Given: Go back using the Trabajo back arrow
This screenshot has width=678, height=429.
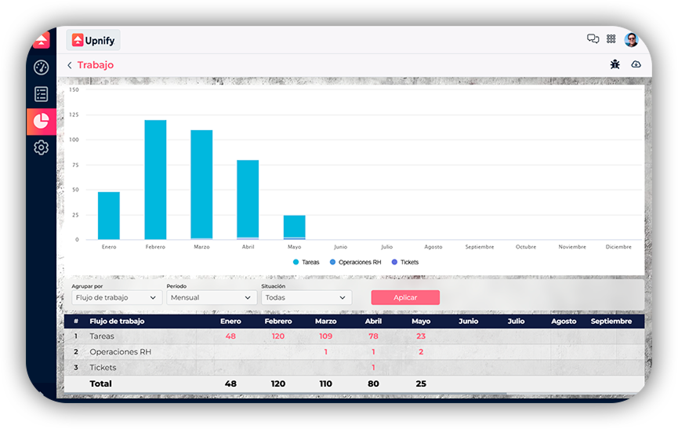Looking at the screenshot, I should coord(70,66).
